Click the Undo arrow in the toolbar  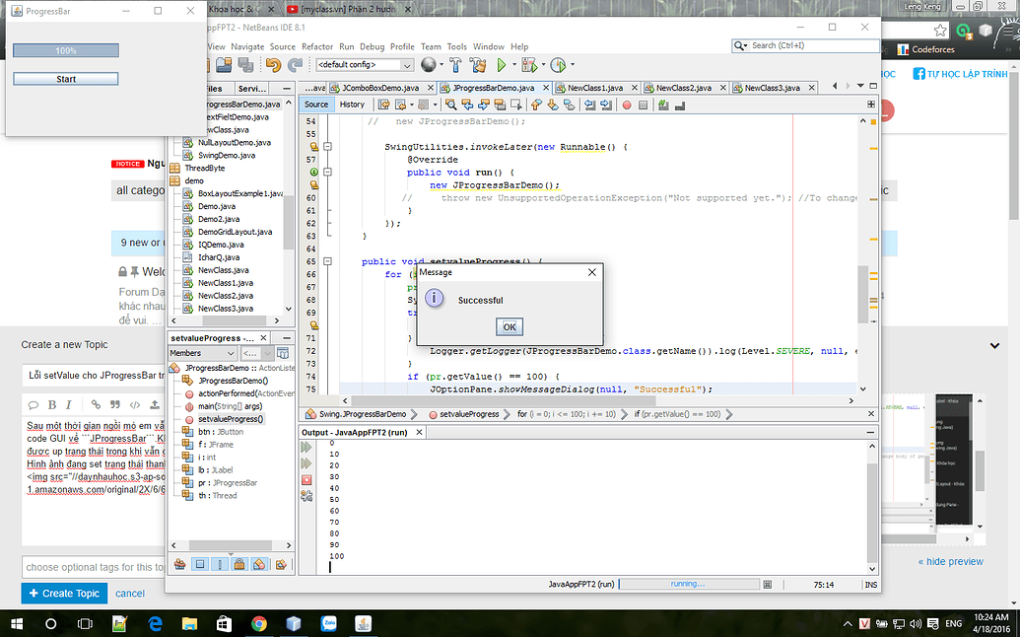[x=273, y=65]
